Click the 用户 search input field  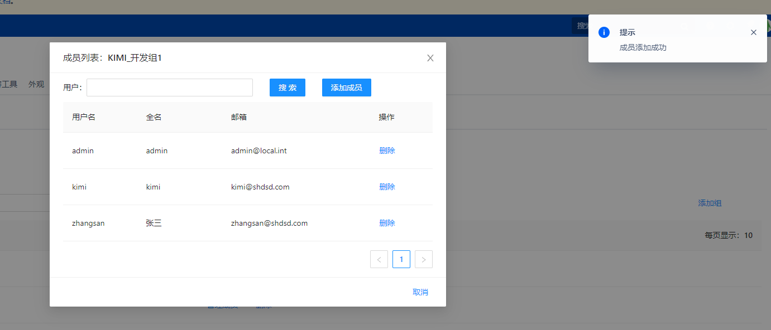click(x=170, y=88)
